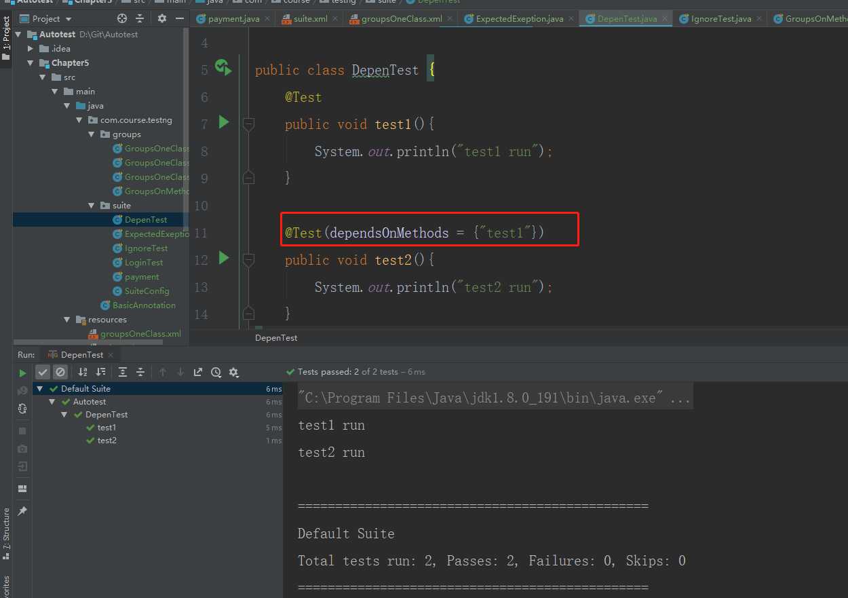Collapse all test tree nodes
The width and height of the screenshot is (848, 598).
(x=140, y=372)
